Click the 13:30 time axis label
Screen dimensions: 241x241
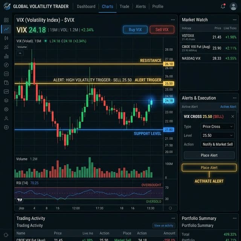click(x=151, y=208)
